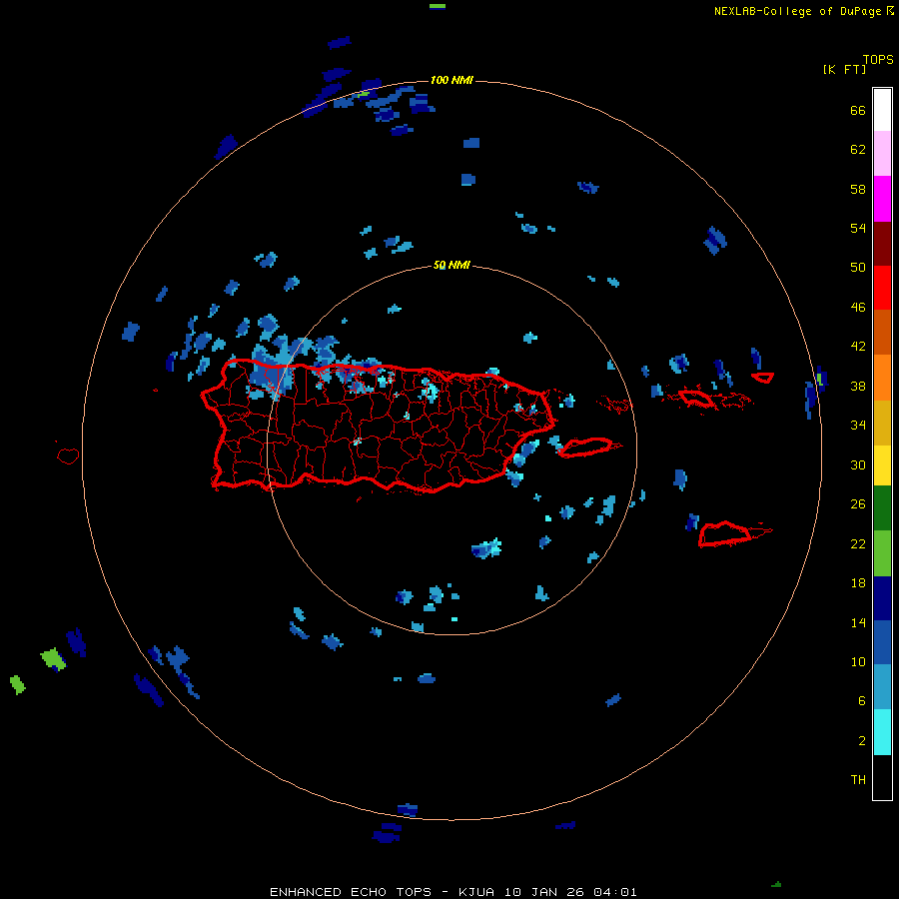Pick the white swatch in the legend
This screenshot has width=899, height=899.
coord(882,110)
